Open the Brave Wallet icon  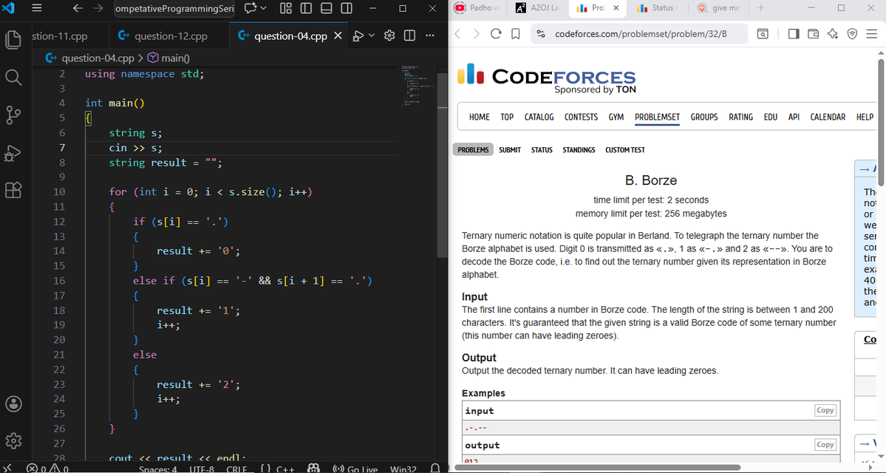[813, 34]
